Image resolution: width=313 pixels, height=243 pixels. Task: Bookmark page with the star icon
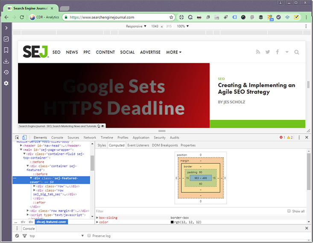coord(171,17)
